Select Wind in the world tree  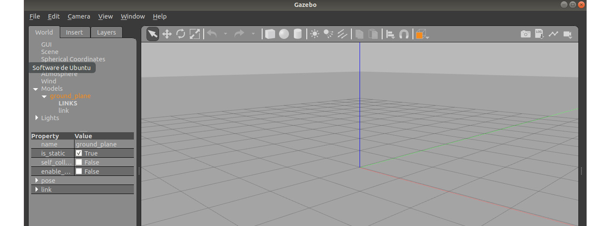tap(49, 81)
